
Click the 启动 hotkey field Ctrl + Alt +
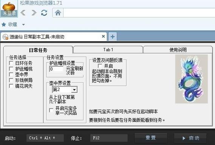click(45, 138)
